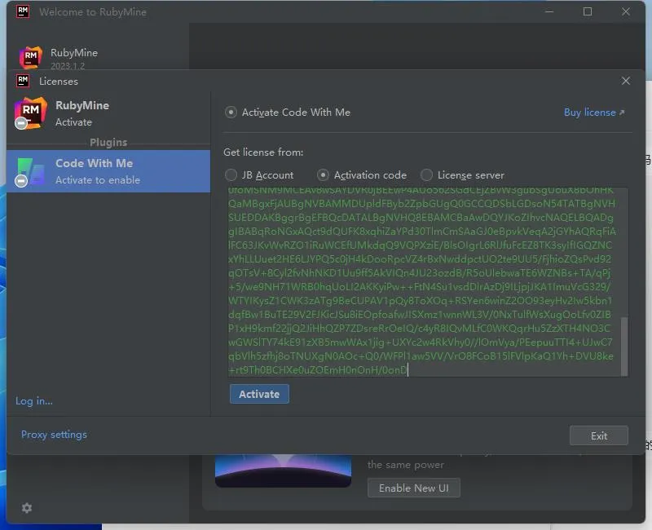
Task: Click Enable New UI in Welcome window
Action: pos(414,488)
